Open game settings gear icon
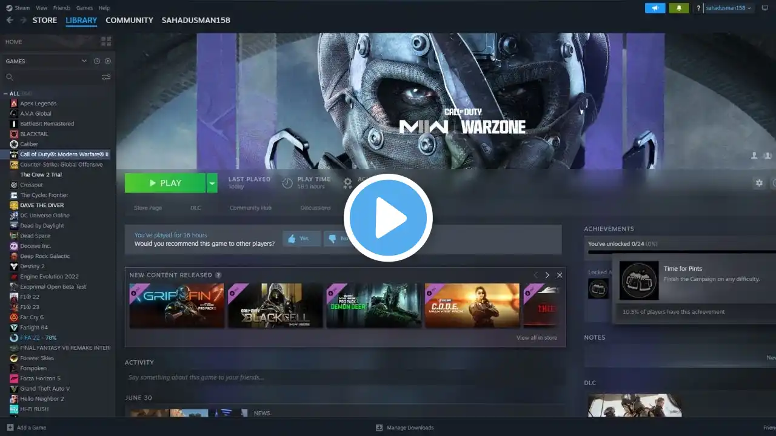 click(759, 183)
